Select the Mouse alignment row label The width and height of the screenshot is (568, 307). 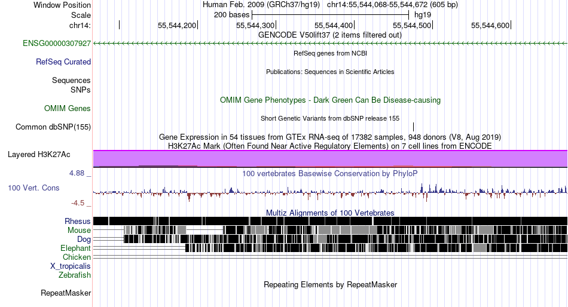pos(79,231)
